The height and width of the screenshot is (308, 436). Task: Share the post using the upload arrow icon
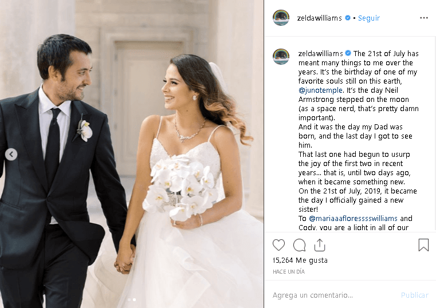(320, 244)
